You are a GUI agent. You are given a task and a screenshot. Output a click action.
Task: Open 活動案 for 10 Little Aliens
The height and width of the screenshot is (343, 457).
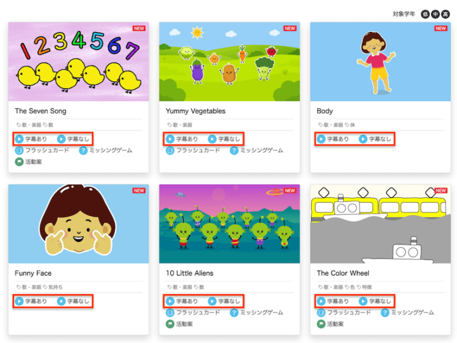pos(179,324)
